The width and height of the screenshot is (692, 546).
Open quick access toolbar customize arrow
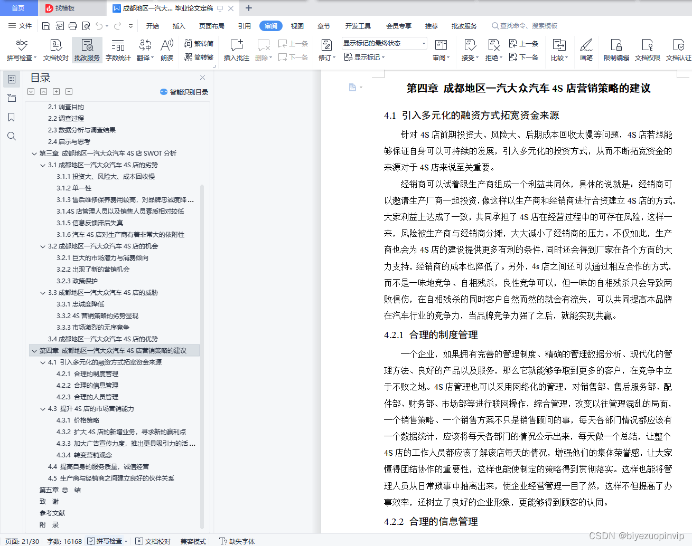coord(131,26)
